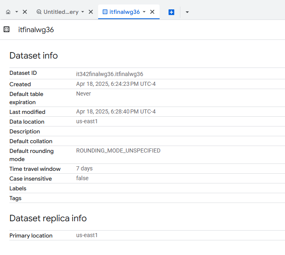
Task: Close the itfinalwg36 dataset tab
Action: coord(152,12)
